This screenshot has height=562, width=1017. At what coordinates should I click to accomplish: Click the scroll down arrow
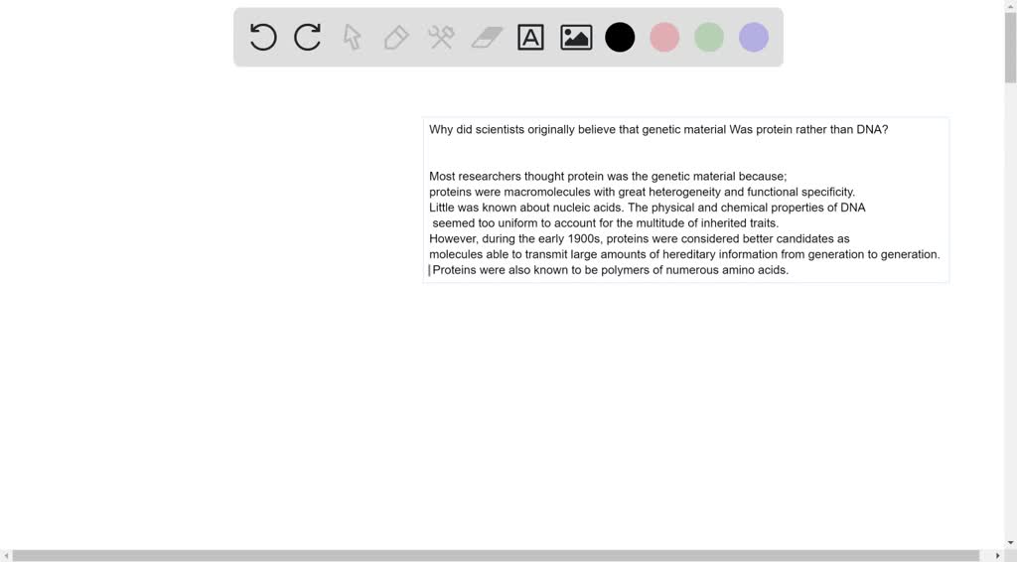coord(1010,543)
